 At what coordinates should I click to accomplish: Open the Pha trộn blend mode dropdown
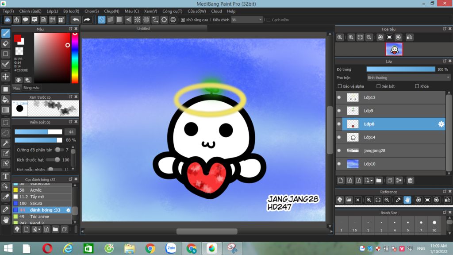tap(408, 78)
